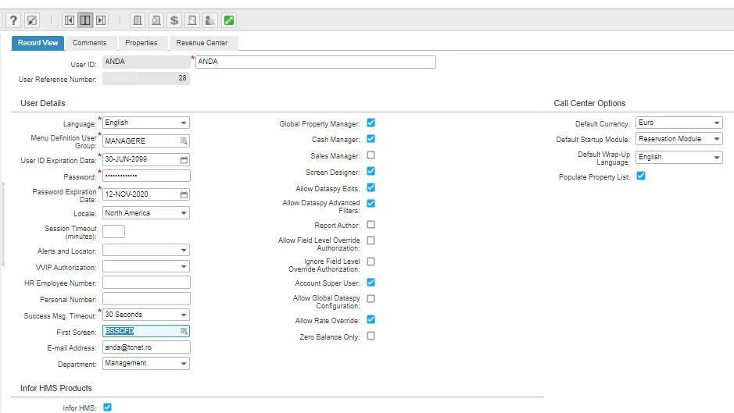This screenshot has height=413, width=734.
Task: Click the green expand fullscreen icon
Action: pyautogui.click(x=229, y=20)
